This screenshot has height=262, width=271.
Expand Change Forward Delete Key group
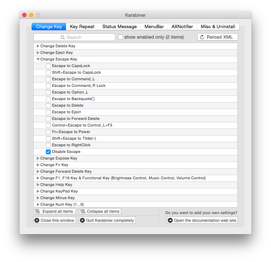click(x=38, y=171)
